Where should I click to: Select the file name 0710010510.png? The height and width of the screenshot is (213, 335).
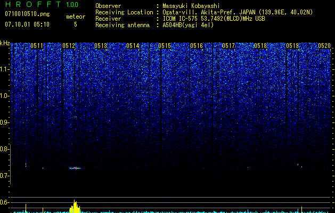27,14
